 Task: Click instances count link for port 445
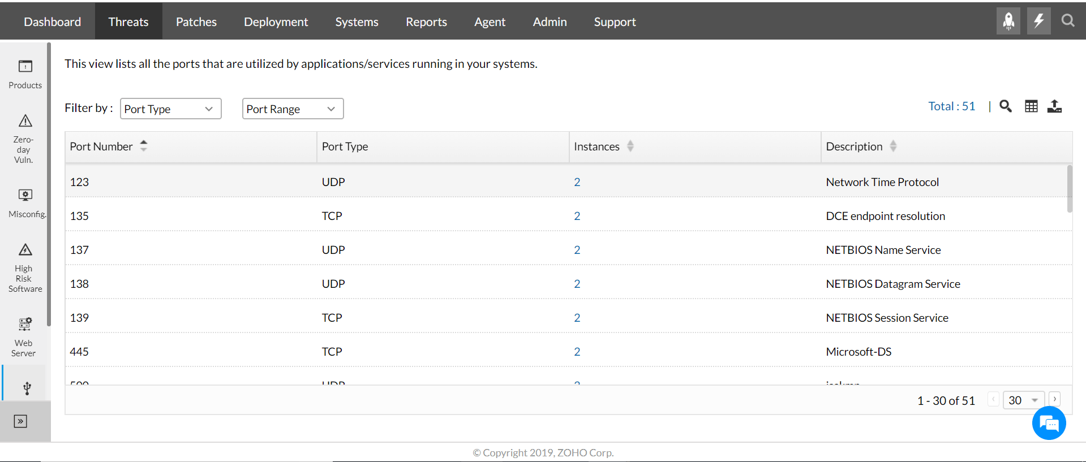(x=577, y=352)
